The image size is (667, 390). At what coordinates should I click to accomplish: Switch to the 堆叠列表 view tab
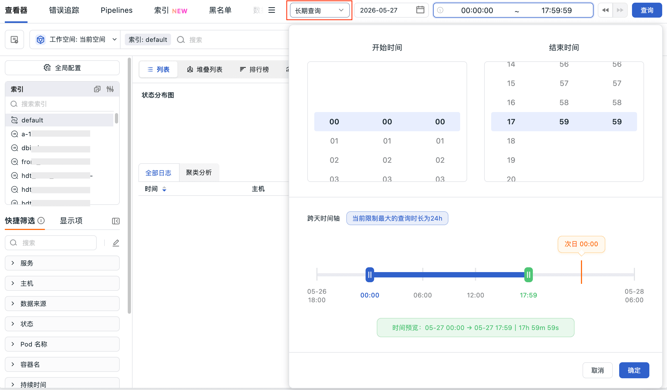(x=205, y=70)
